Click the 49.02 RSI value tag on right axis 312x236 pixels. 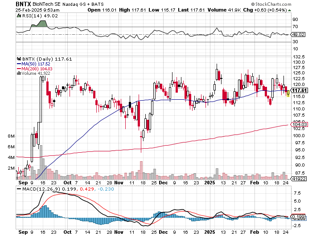coord(298,35)
